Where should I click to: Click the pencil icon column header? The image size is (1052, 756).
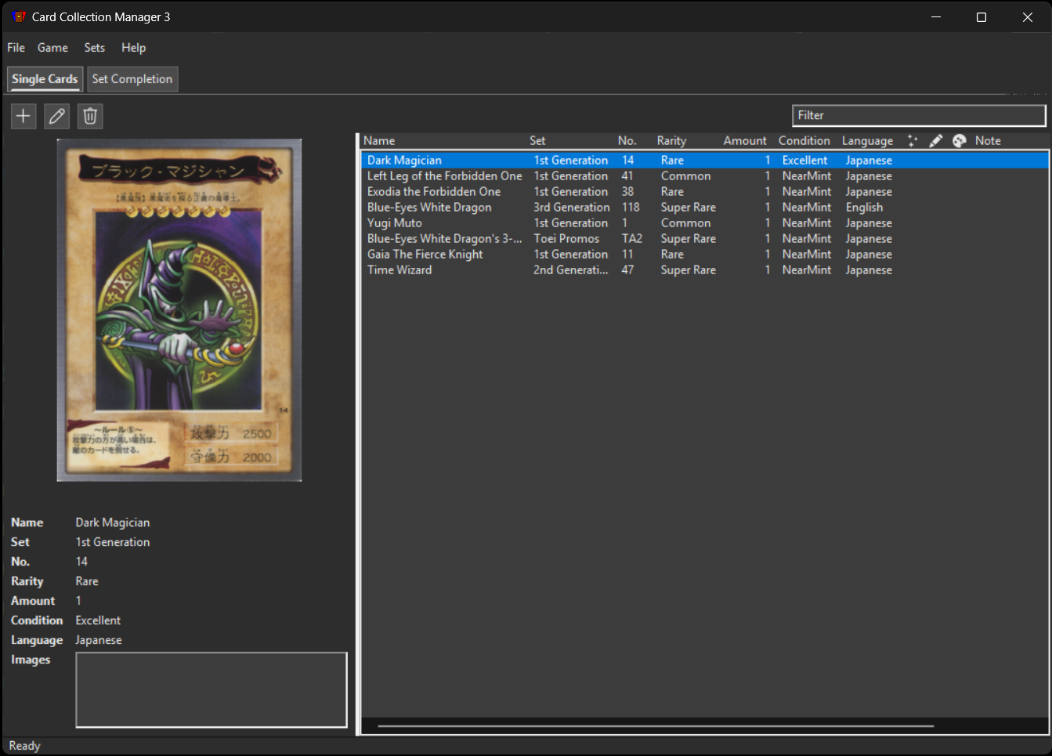point(935,141)
